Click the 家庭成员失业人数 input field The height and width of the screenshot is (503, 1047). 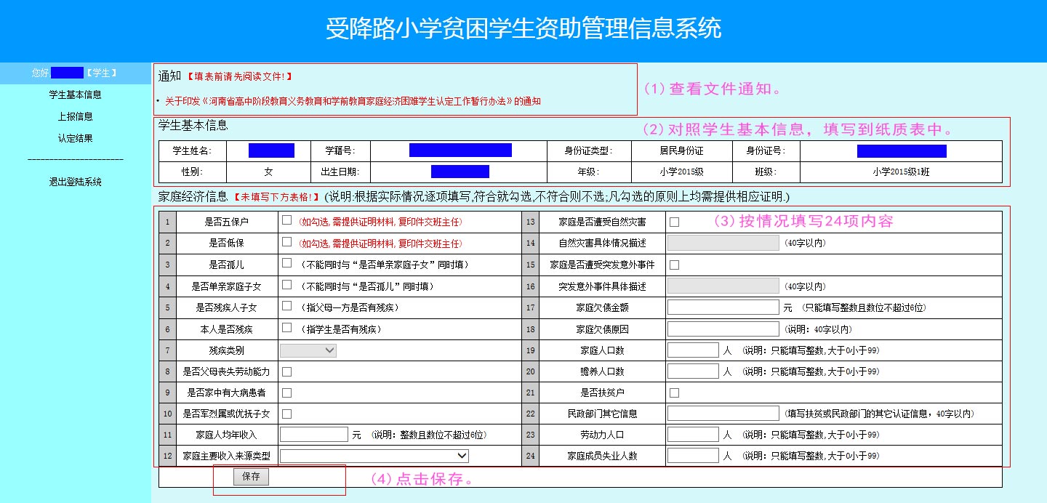(693, 456)
